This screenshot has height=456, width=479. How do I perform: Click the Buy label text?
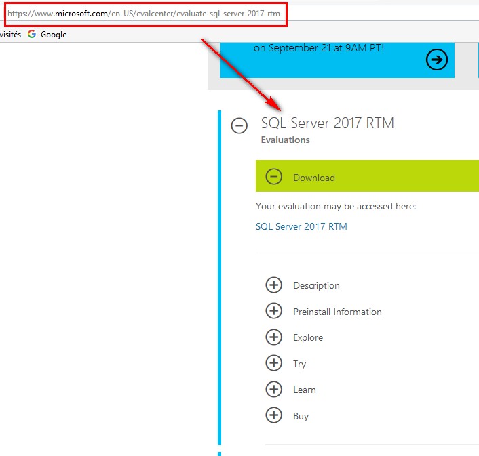coord(301,416)
